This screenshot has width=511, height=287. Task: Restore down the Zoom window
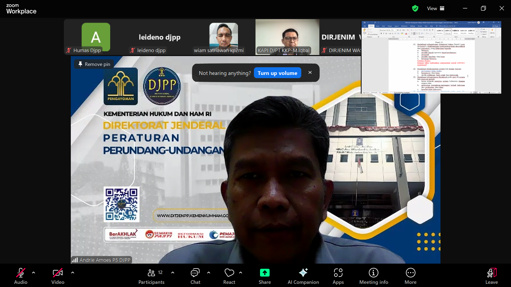tap(483, 9)
